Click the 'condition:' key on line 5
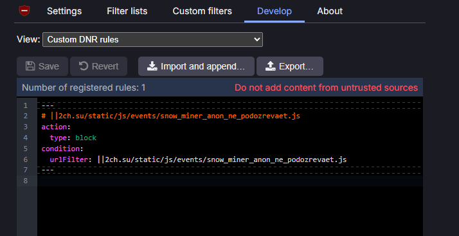 (x=62, y=149)
